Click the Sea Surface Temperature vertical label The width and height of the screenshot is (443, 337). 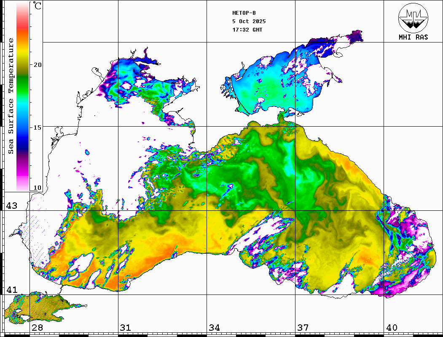coord(11,96)
